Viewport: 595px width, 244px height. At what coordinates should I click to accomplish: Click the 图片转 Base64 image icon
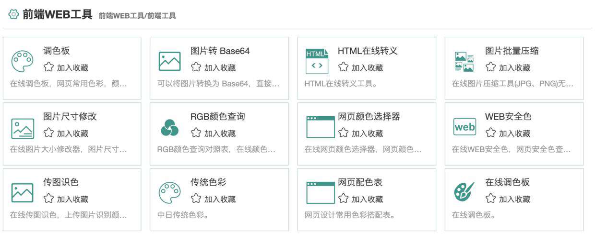pyautogui.click(x=169, y=61)
